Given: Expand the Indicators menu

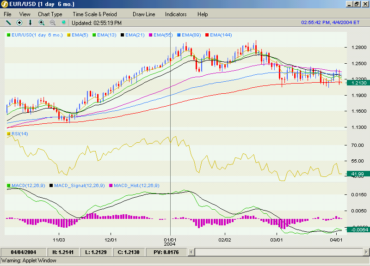Looking at the screenshot, I should pyautogui.click(x=176, y=14).
